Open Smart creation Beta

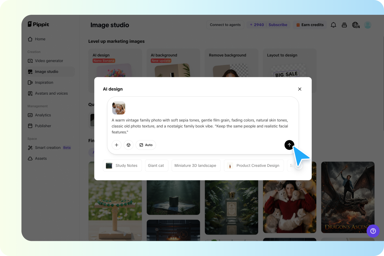49,148
